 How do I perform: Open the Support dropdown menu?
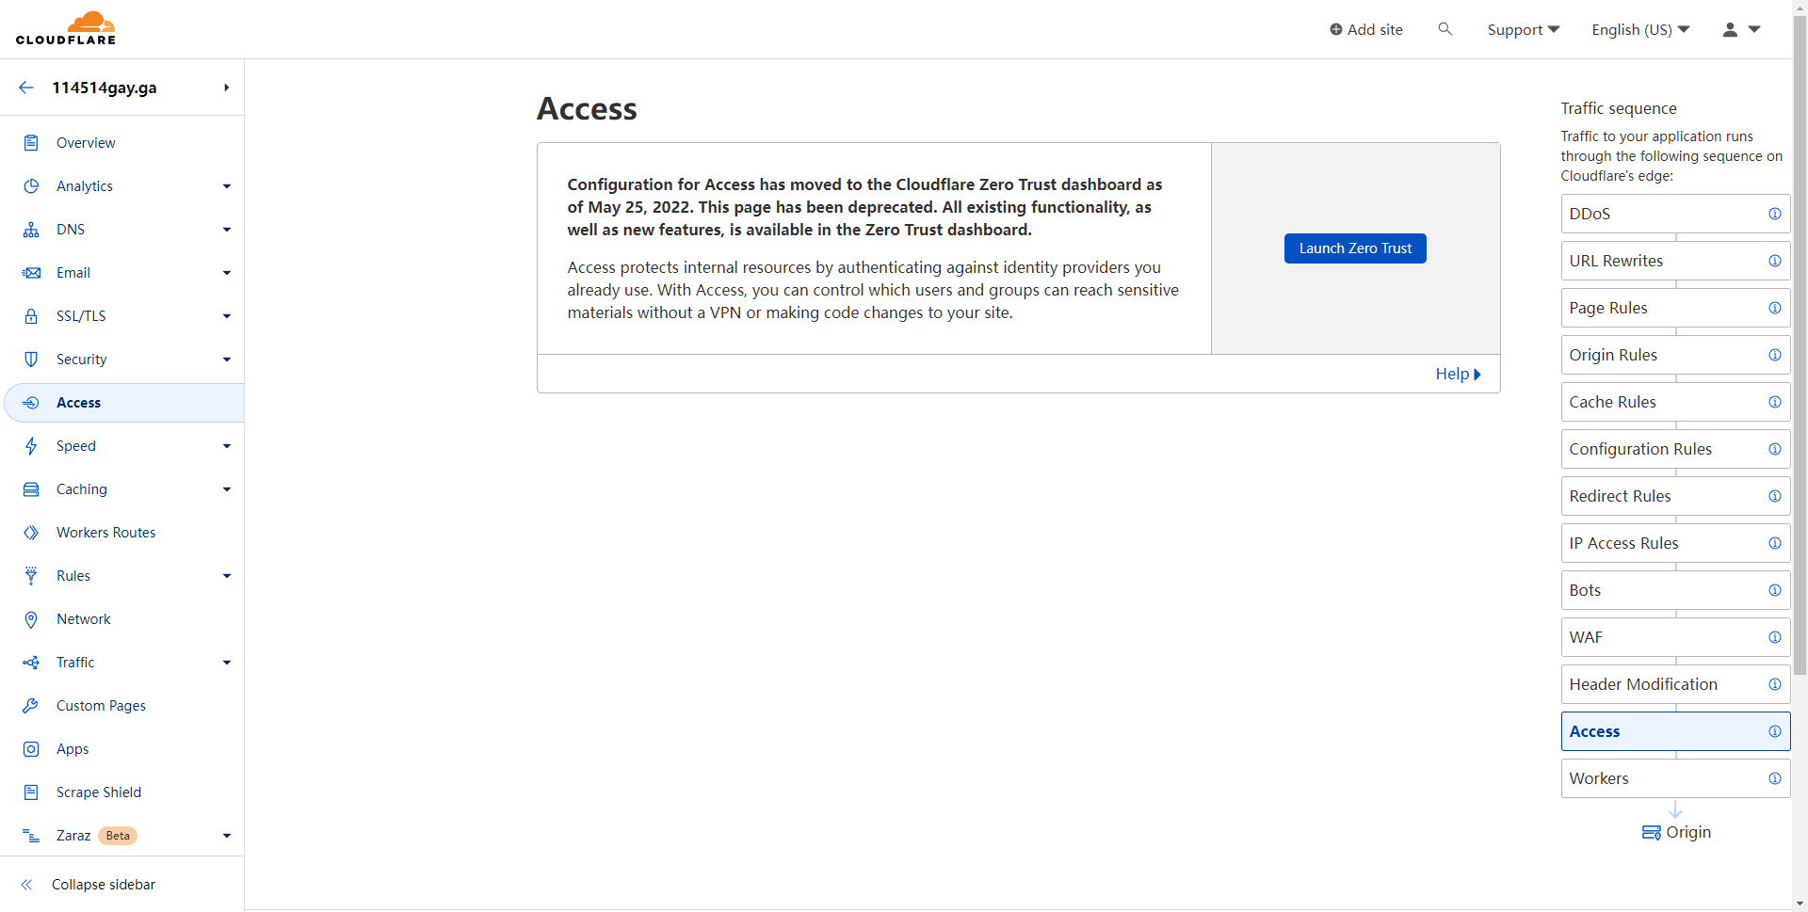pyautogui.click(x=1523, y=30)
